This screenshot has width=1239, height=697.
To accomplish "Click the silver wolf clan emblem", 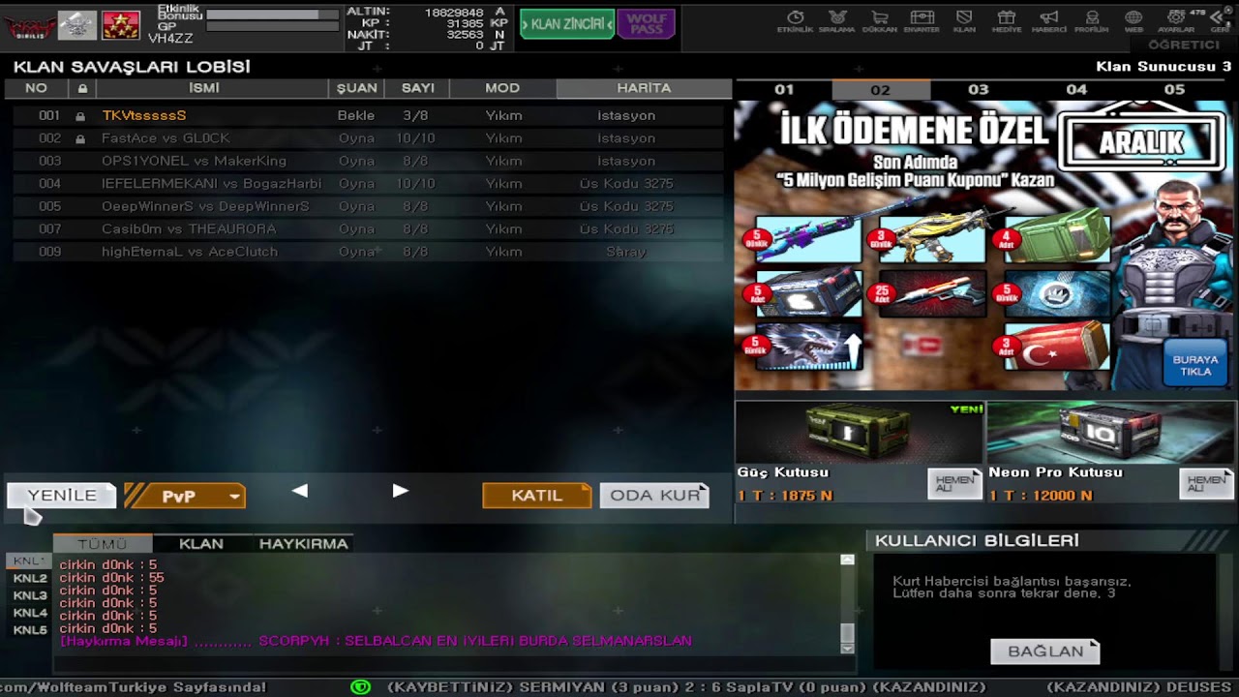I will [x=77, y=25].
